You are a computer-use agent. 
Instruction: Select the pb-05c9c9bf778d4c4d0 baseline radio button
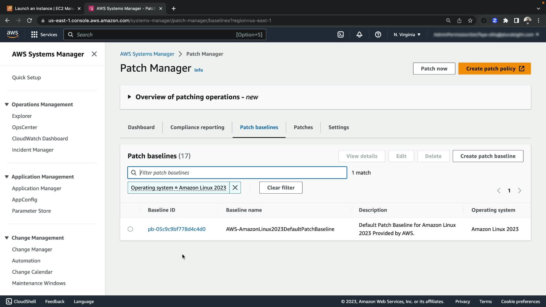pos(130,229)
